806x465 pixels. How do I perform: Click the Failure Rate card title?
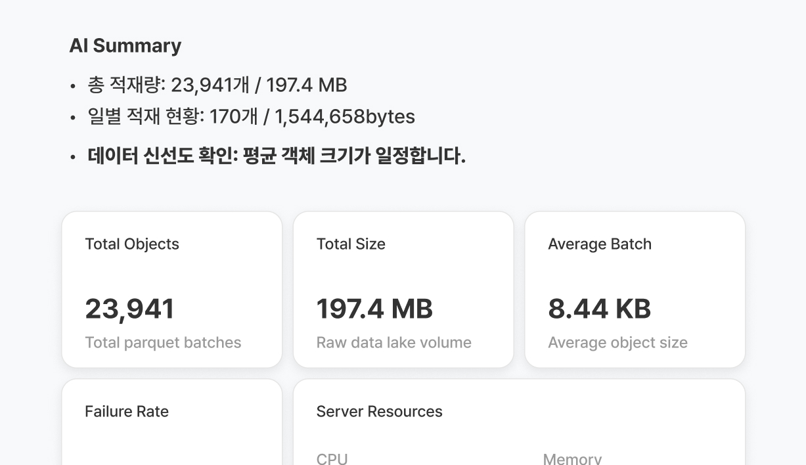tap(127, 412)
